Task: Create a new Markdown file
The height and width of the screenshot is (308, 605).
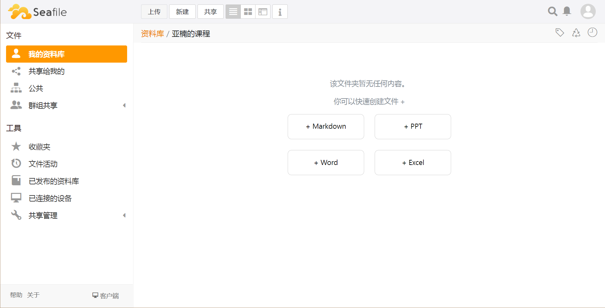Action: [x=326, y=127]
